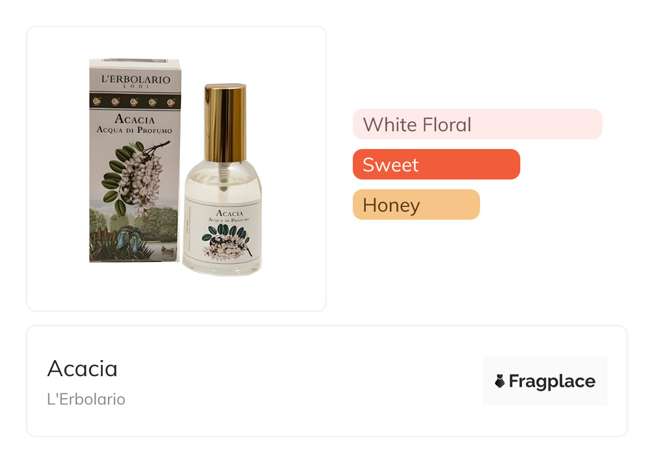Click the Acqua di Profumo text on box
The image size is (654, 463).
coord(135,130)
